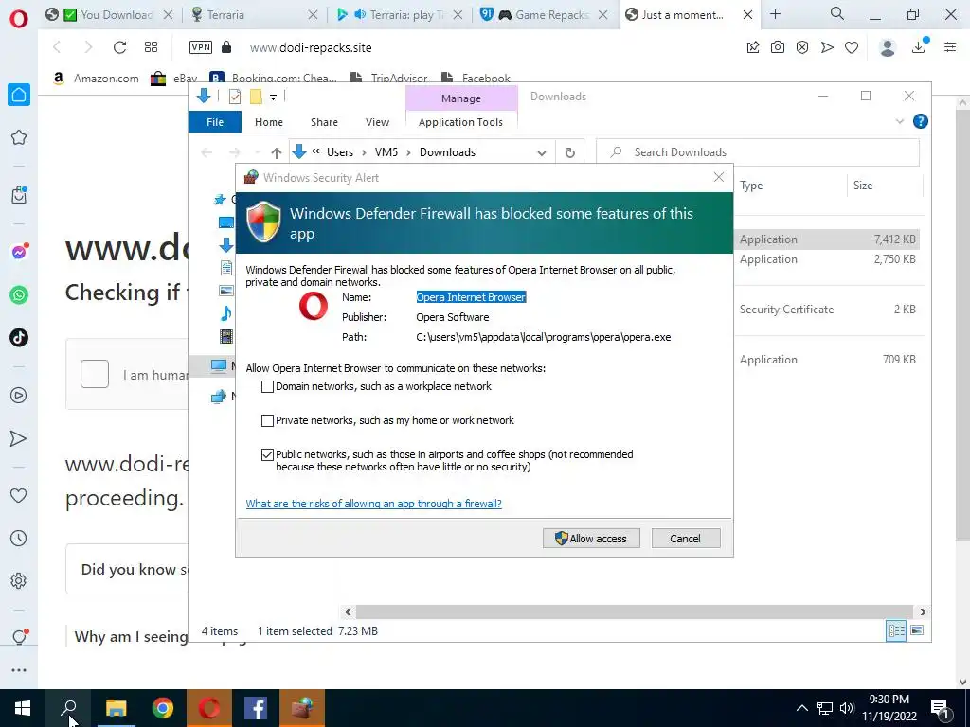Open Opera sidebar Home icon
Image resolution: width=970 pixels, height=727 pixels.
pyautogui.click(x=19, y=95)
